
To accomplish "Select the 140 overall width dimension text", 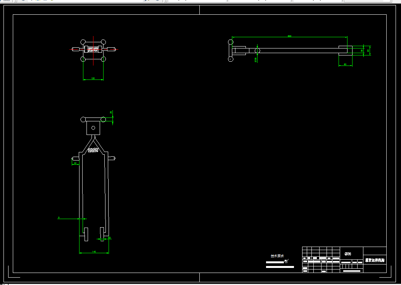I will (94, 252).
